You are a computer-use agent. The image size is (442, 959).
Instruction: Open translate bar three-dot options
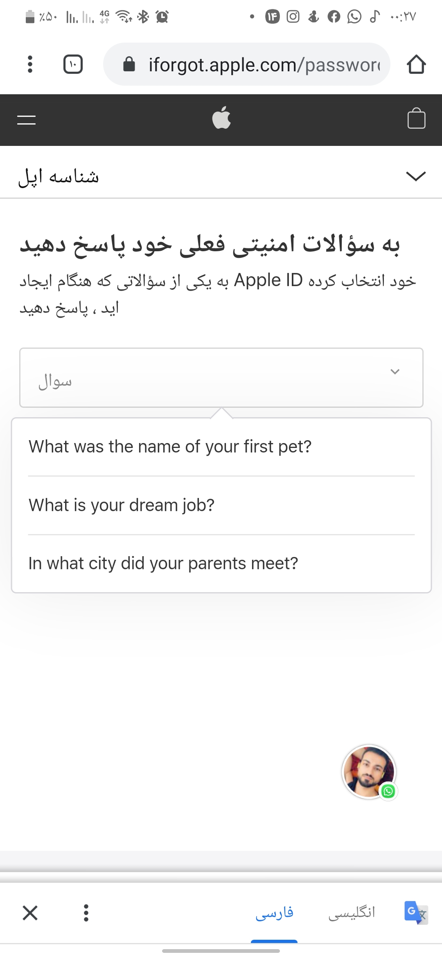tap(86, 913)
